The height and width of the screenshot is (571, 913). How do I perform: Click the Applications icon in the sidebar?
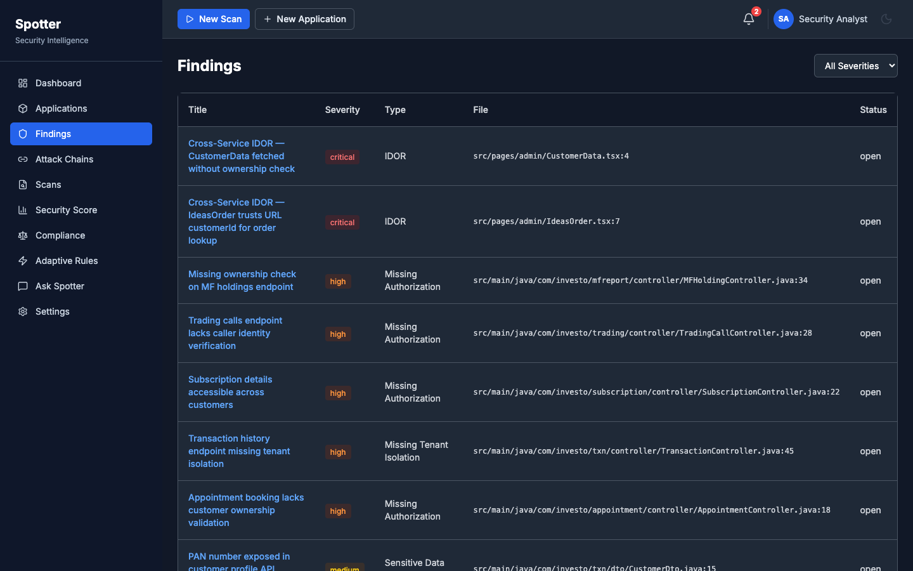click(22, 108)
